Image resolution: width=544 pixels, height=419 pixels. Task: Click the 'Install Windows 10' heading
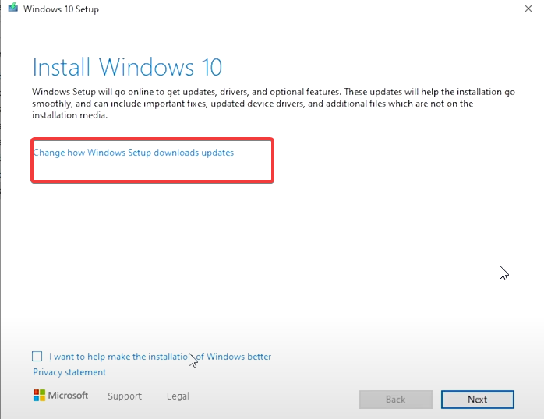click(127, 65)
